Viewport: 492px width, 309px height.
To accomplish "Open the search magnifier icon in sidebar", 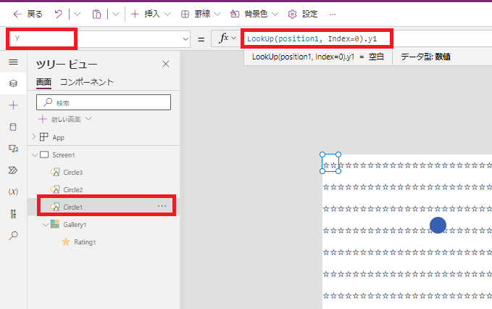I will (x=13, y=236).
